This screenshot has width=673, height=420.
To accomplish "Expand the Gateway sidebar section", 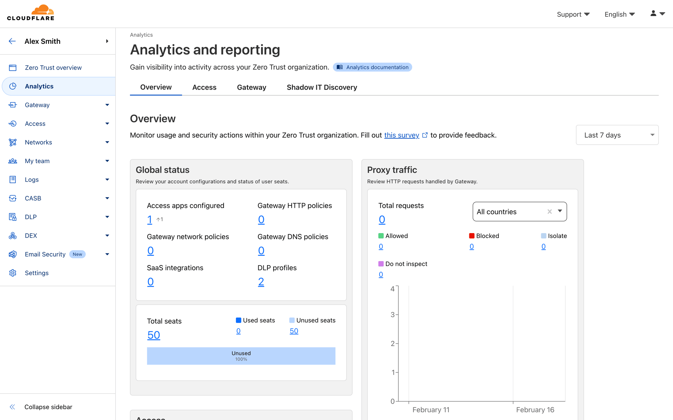I will [107, 105].
